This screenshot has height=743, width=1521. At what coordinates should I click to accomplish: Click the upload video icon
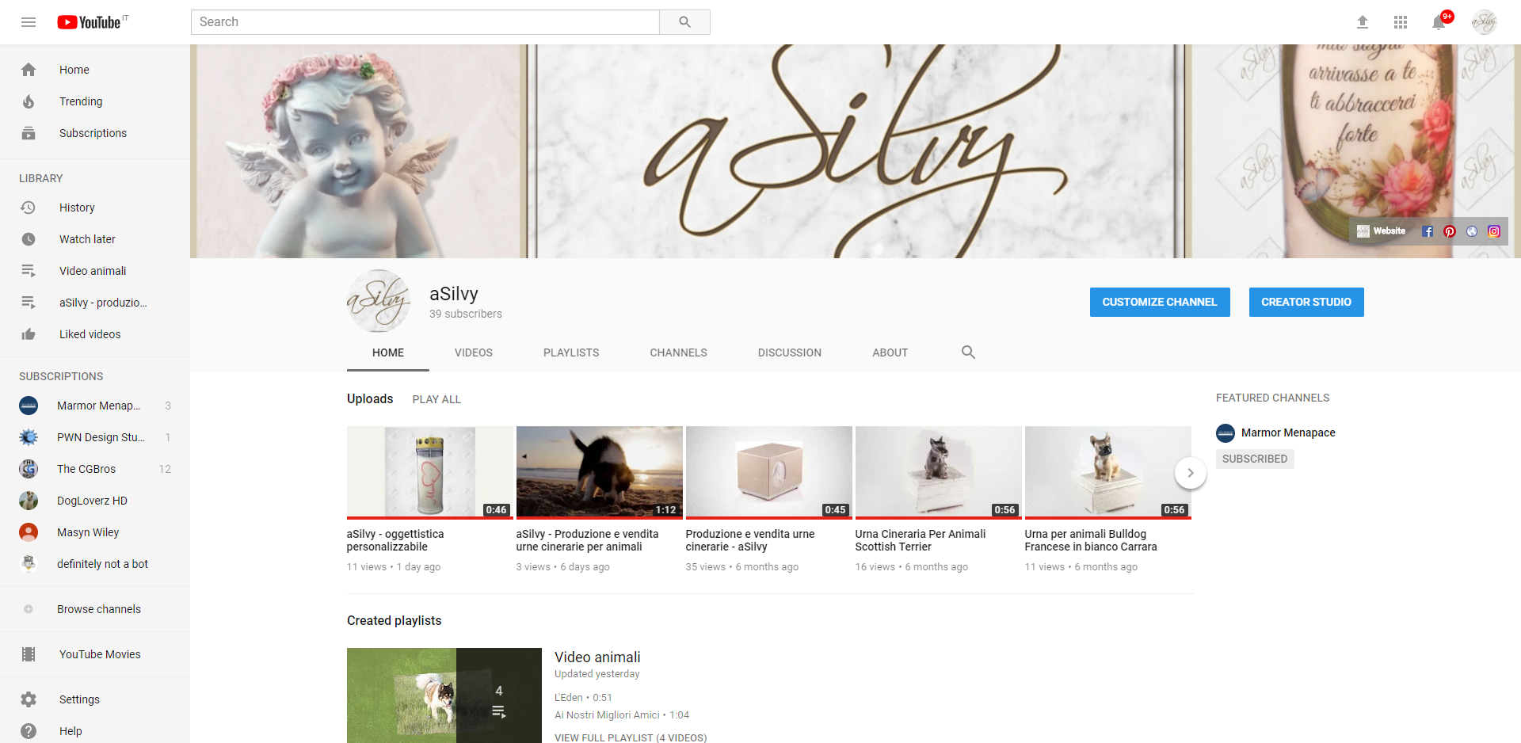1363,22
